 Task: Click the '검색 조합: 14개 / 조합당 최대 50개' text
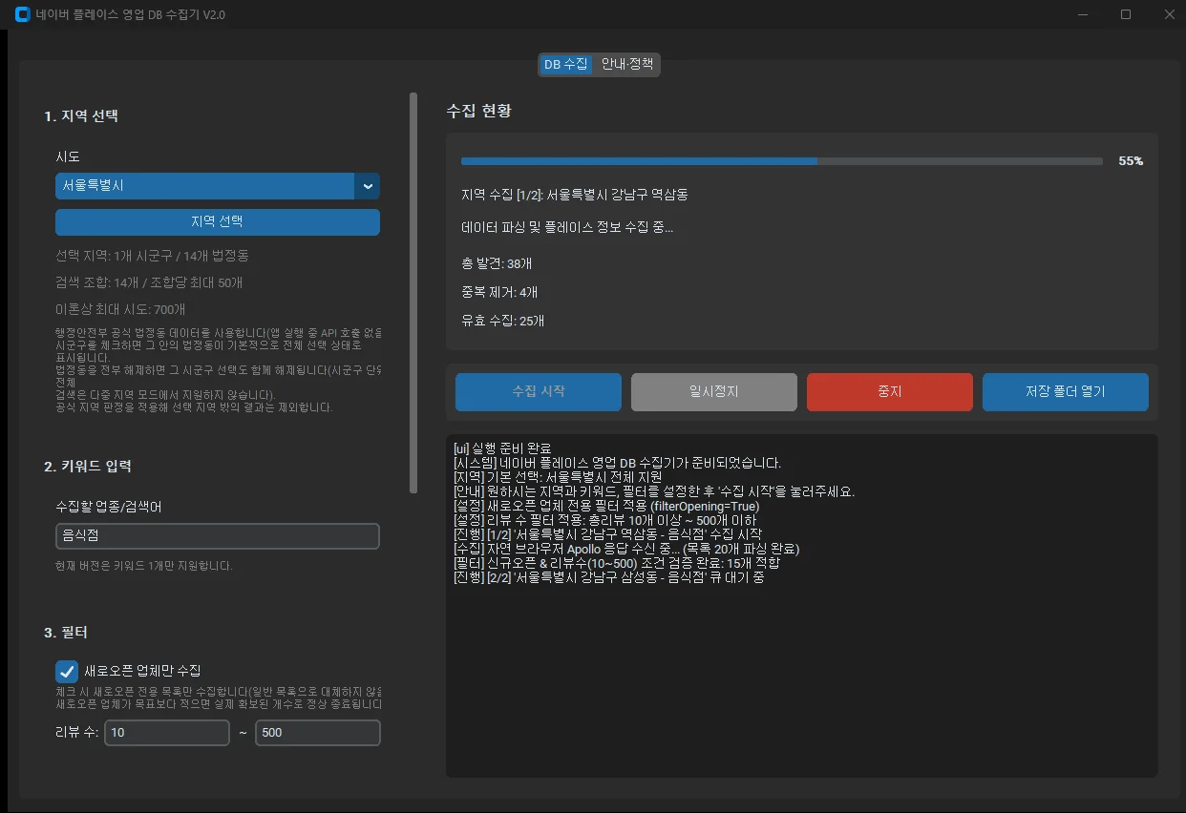coord(149,282)
